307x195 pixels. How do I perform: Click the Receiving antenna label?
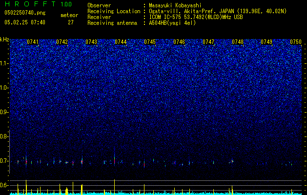point(112,23)
